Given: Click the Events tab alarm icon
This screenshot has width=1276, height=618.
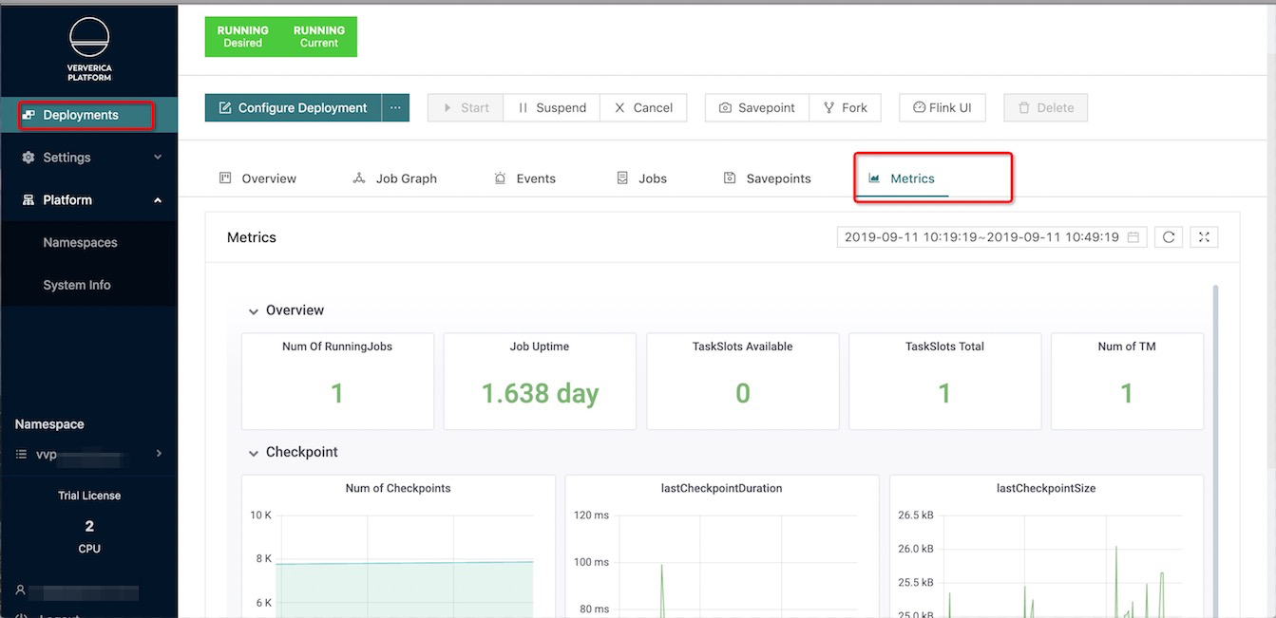Looking at the screenshot, I should click(500, 178).
